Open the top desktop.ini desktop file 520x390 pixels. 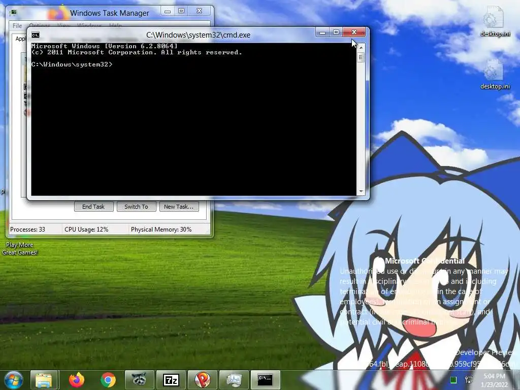coord(495,21)
